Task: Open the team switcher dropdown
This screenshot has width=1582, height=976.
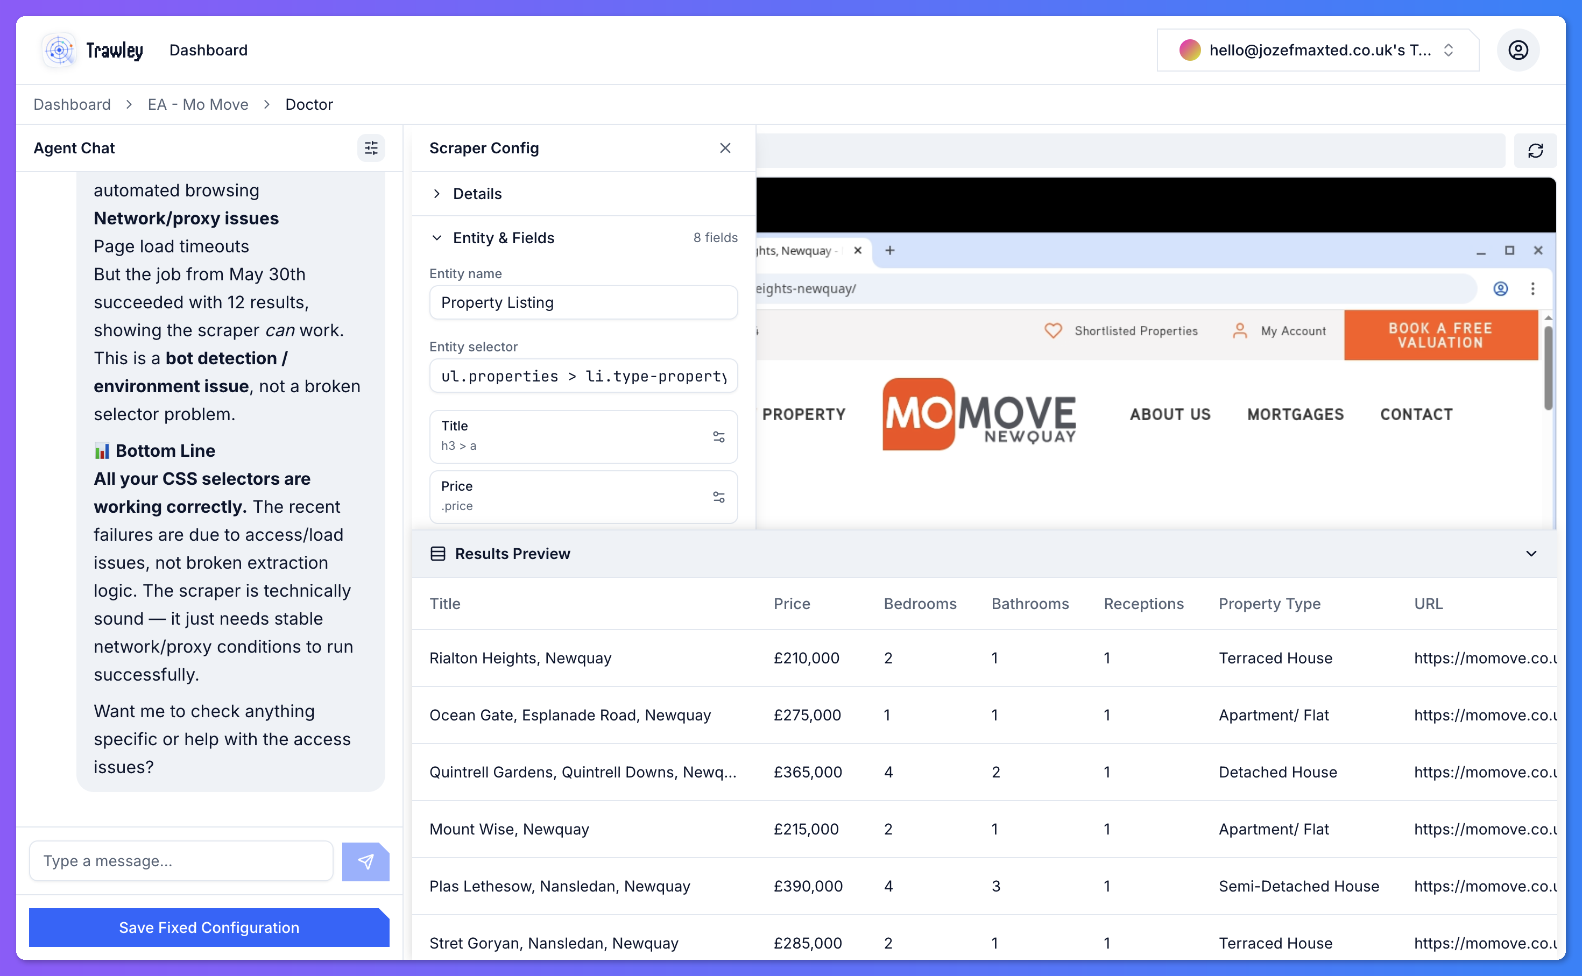Action: pyautogui.click(x=1317, y=51)
